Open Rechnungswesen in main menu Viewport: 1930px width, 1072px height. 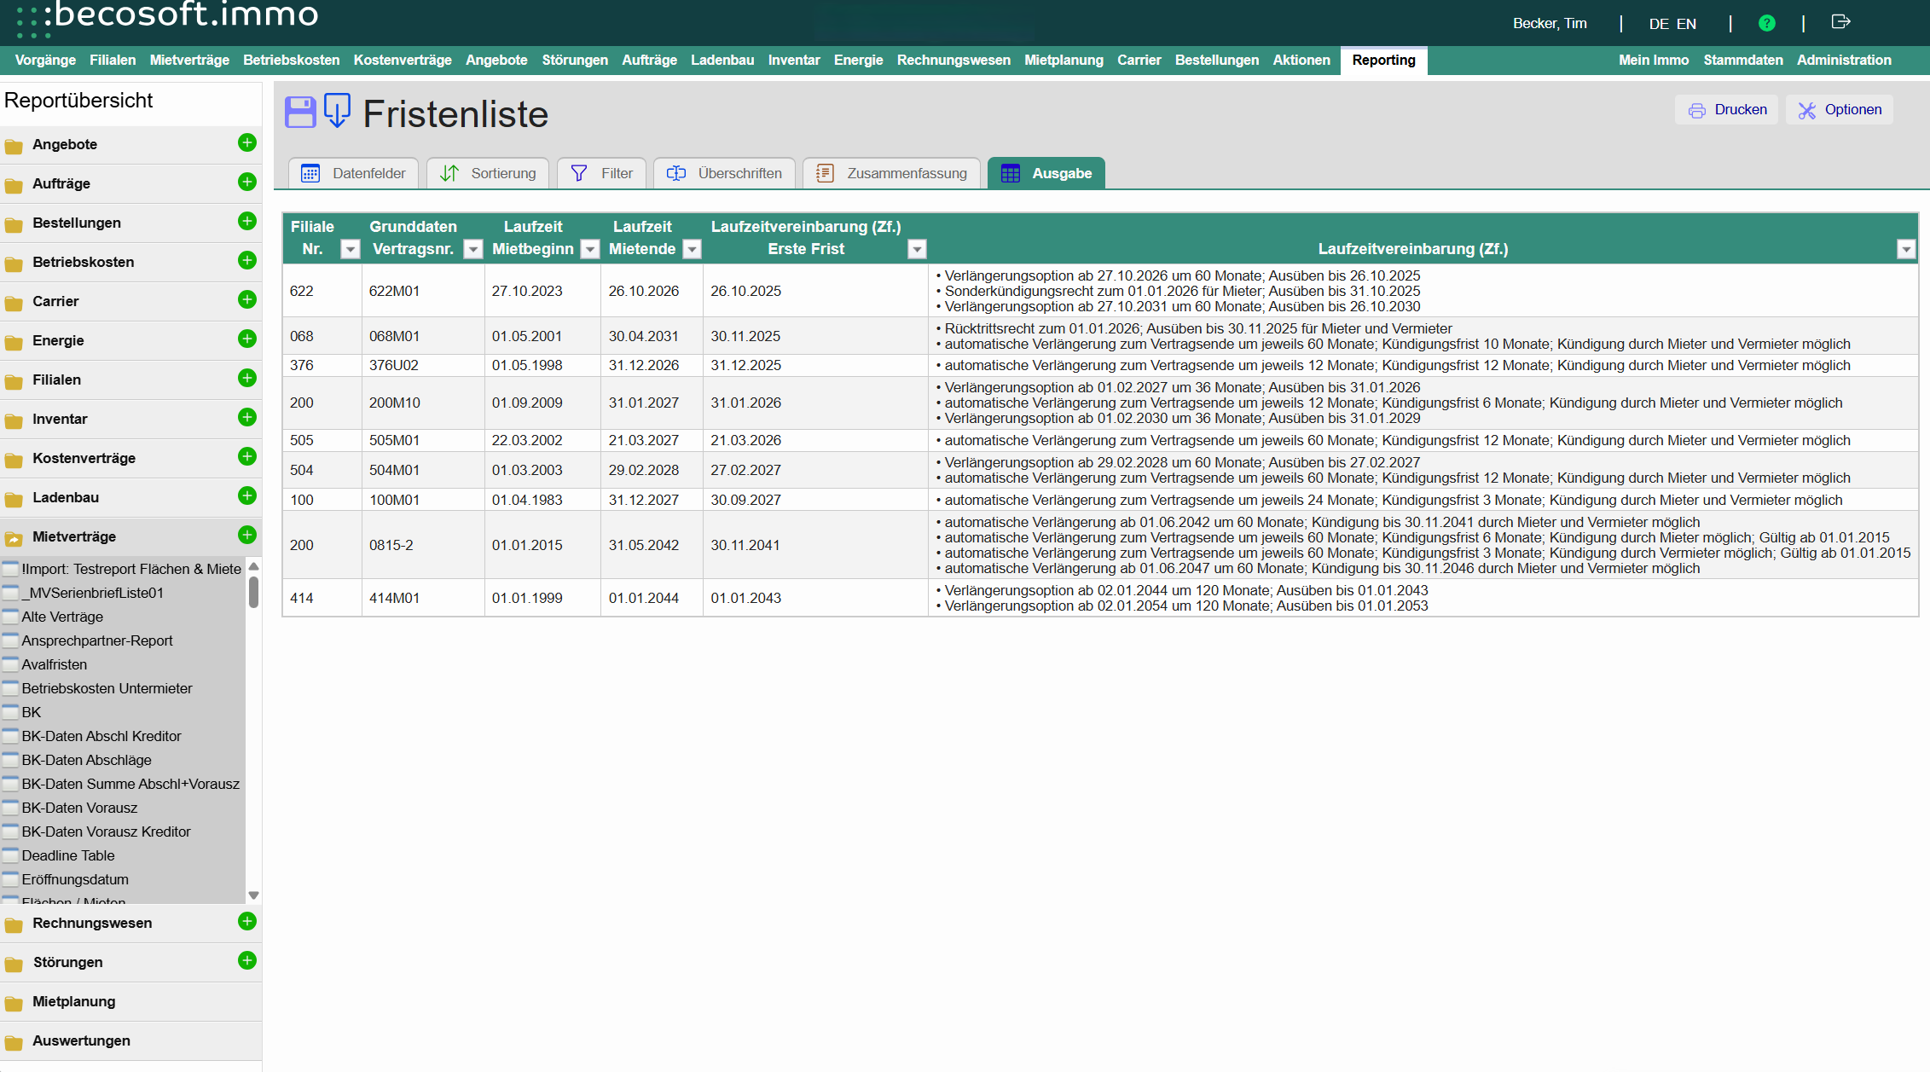click(x=953, y=60)
